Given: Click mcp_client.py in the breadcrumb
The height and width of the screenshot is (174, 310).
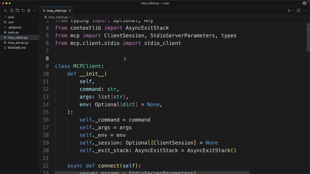Looking at the screenshot, I should (x=58, y=17).
